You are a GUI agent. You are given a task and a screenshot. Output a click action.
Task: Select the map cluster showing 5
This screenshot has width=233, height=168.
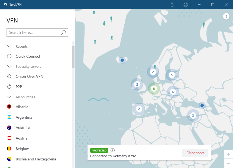coord(171,75)
